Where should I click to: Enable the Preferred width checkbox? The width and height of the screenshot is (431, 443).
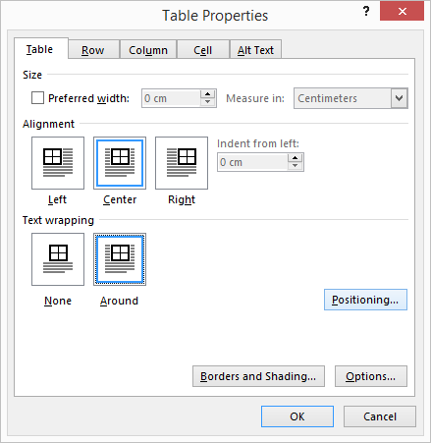(x=37, y=98)
